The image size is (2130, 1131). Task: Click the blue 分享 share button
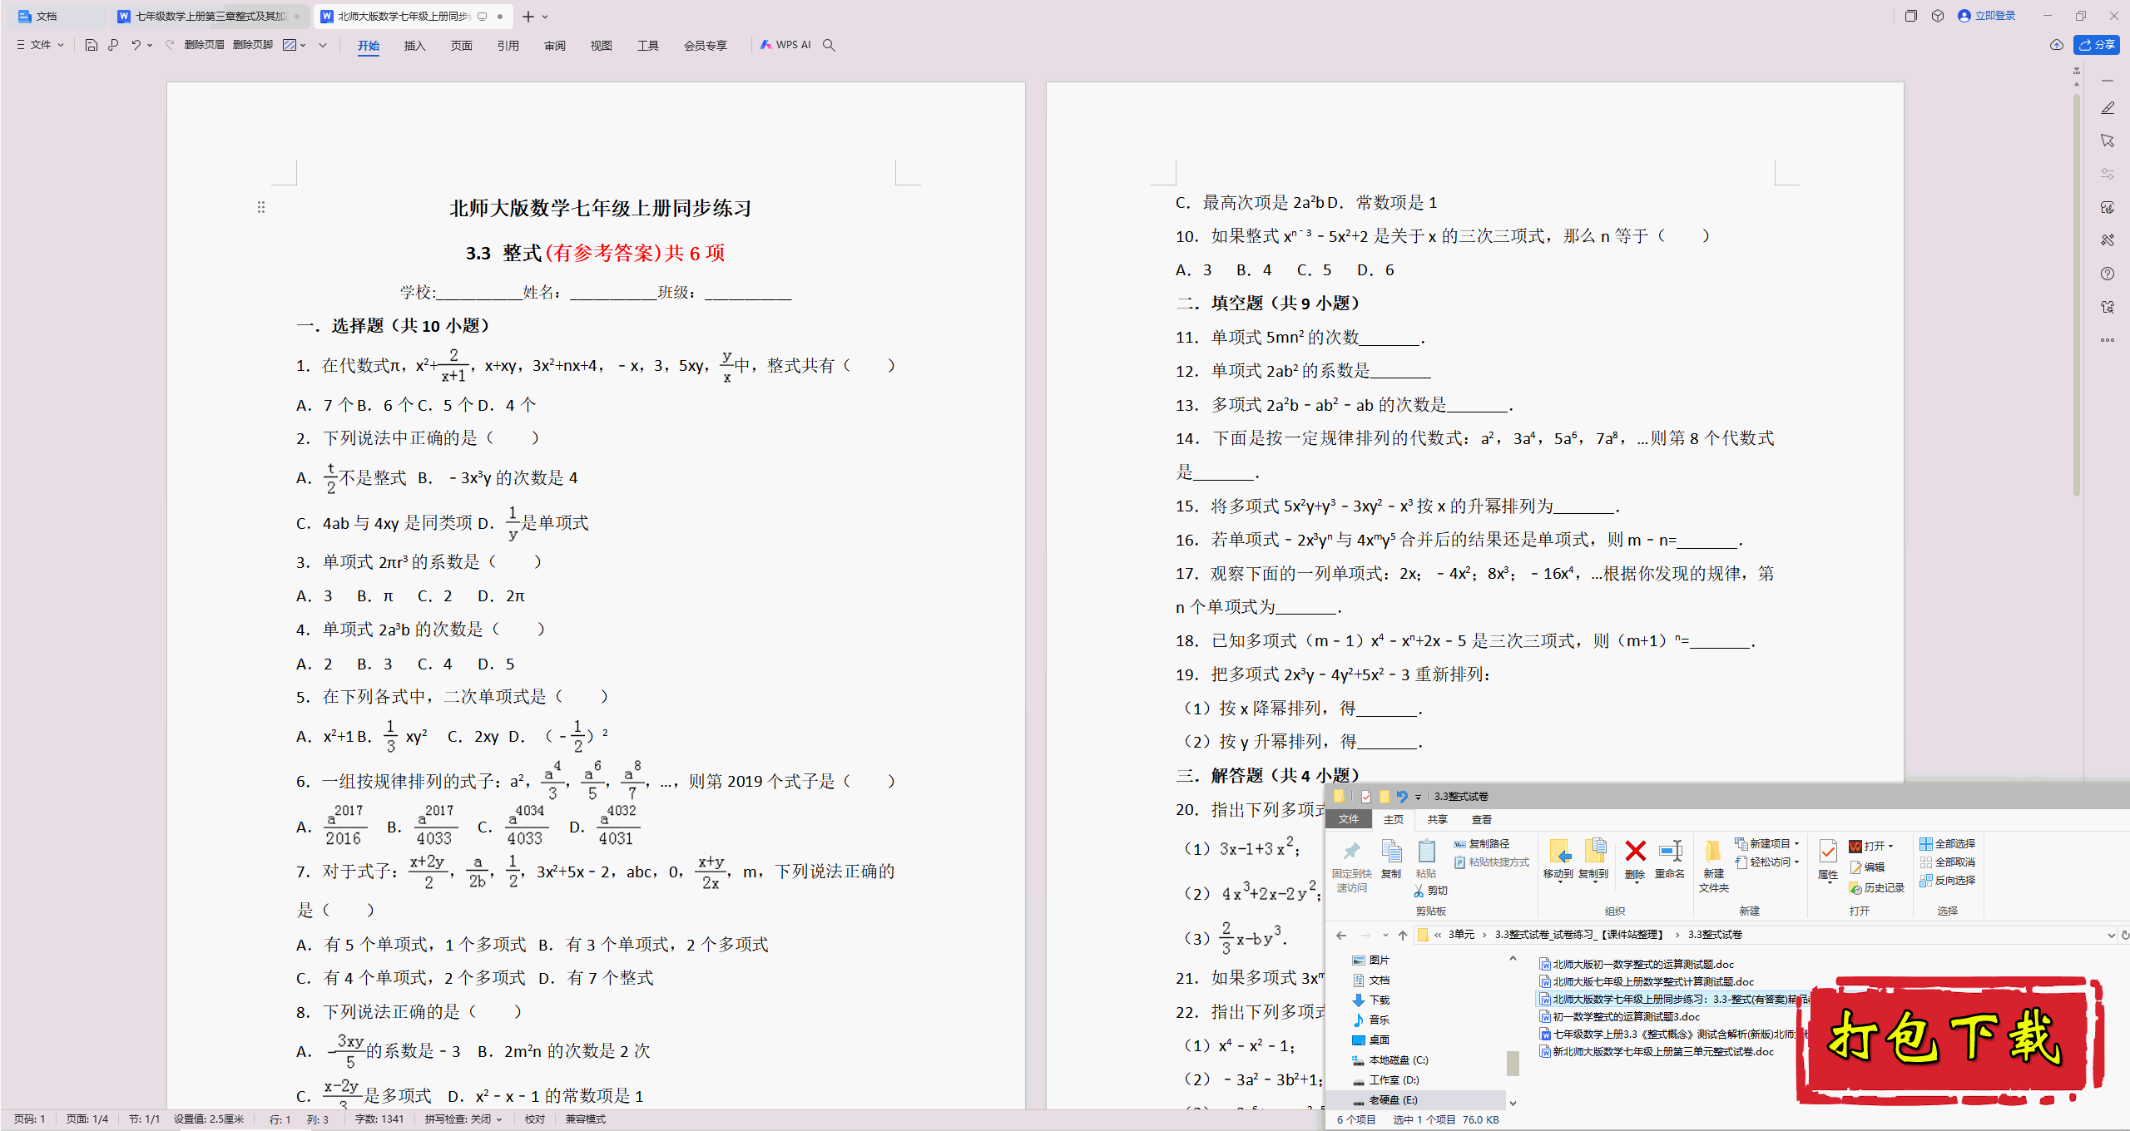[x=2097, y=45]
